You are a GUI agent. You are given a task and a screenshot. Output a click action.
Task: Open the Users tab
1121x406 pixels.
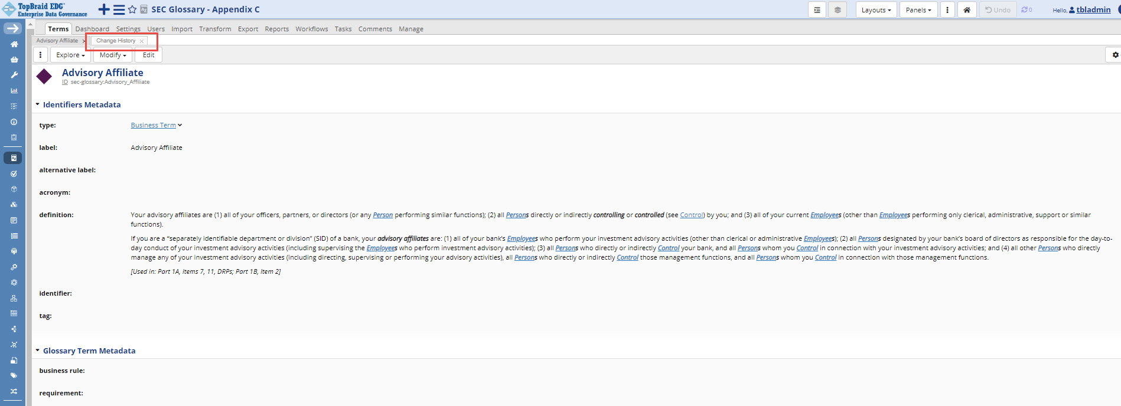[x=156, y=29]
